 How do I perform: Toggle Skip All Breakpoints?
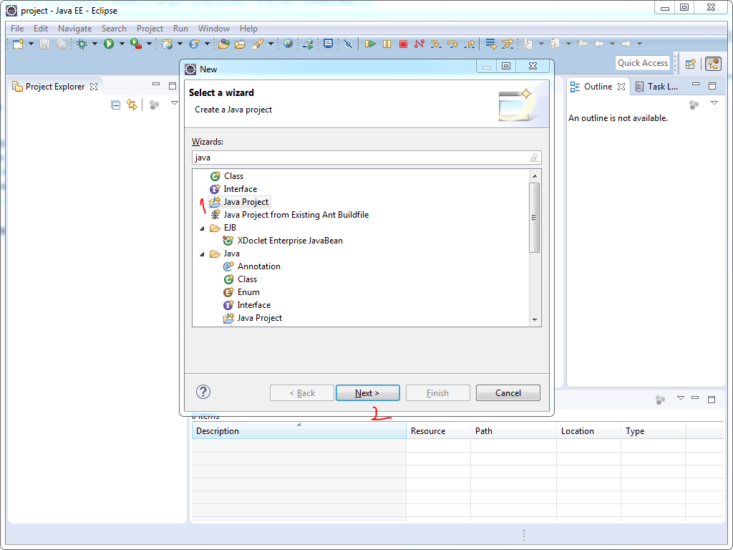point(348,44)
